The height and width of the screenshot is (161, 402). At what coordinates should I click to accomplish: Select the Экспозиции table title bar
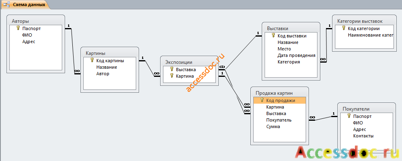pyautogui.click(x=189, y=62)
